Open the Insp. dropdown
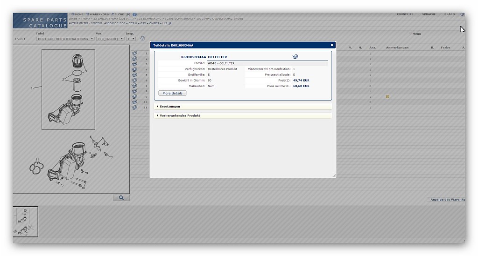The height and width of the screenshot is (256, 478). (x=131, y=39)
